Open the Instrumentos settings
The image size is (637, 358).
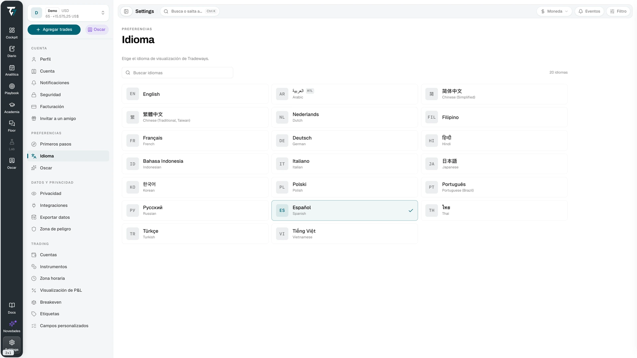coord(68,267)
